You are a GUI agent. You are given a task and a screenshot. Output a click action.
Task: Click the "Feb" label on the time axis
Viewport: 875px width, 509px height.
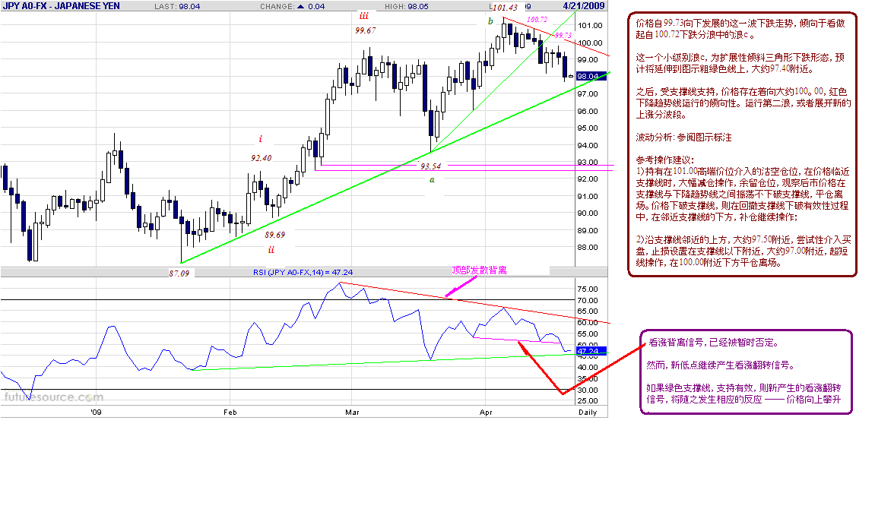230,413
